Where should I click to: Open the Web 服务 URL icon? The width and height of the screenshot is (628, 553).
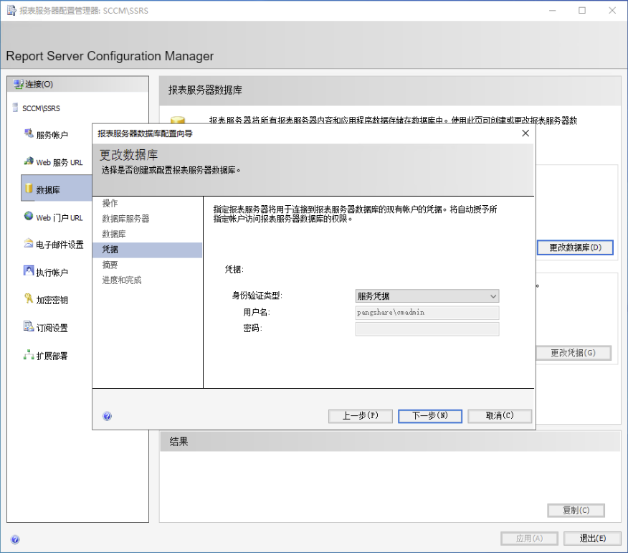(29, 161)
